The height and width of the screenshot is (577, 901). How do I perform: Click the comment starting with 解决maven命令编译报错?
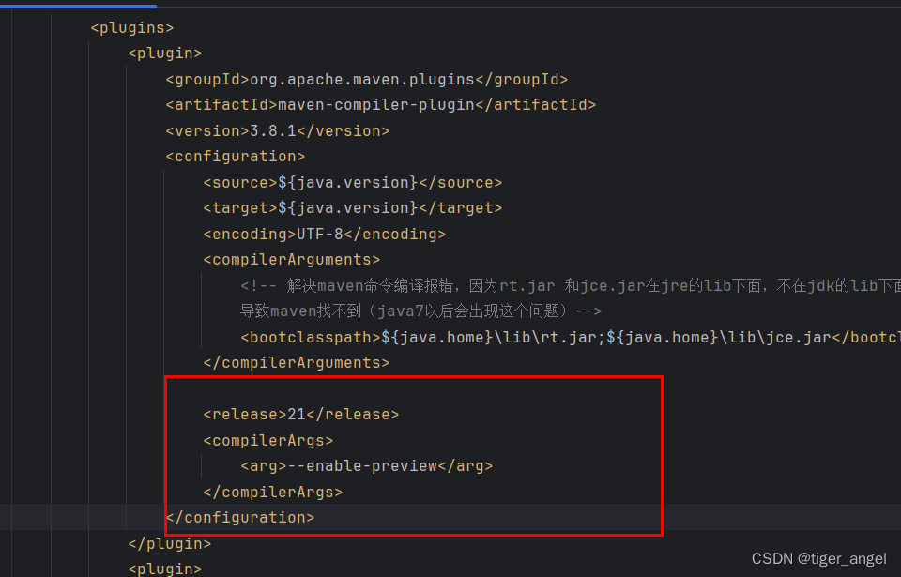(571, 285)
